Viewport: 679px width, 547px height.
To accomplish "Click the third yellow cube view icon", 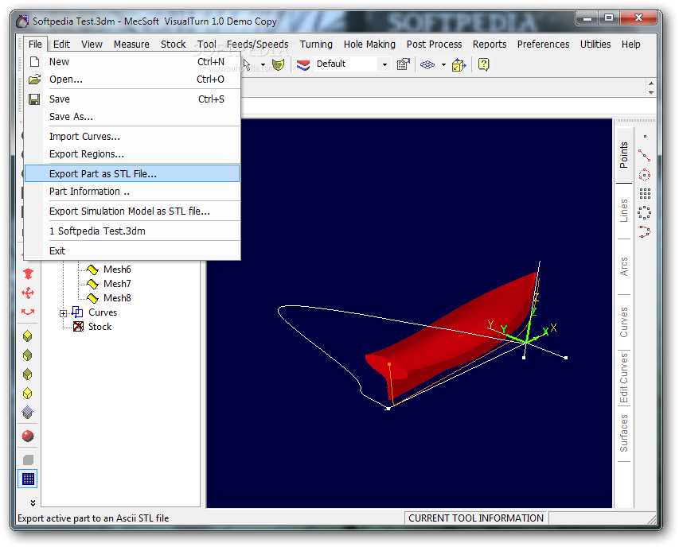I will point(28,374).
